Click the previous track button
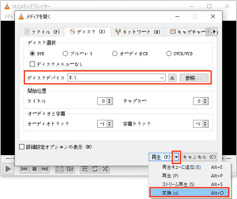 24,169
